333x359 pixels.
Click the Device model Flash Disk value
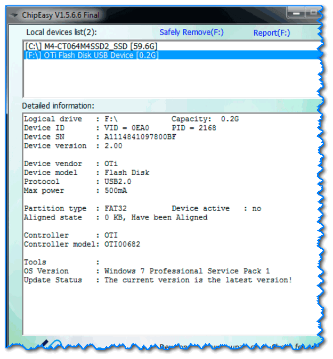[x=127, y=173]
